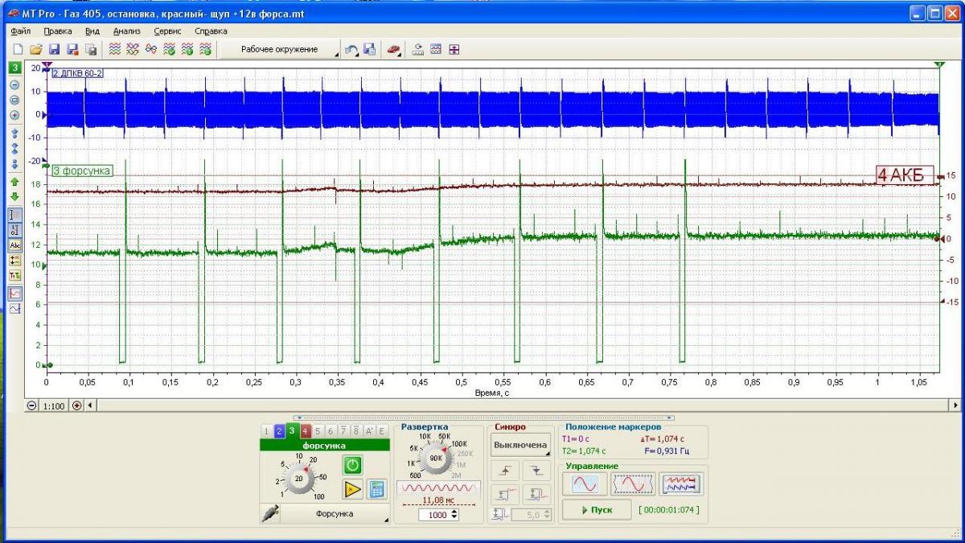
Task: Click the first waveform analysis icon
Action: click(116, 50)
